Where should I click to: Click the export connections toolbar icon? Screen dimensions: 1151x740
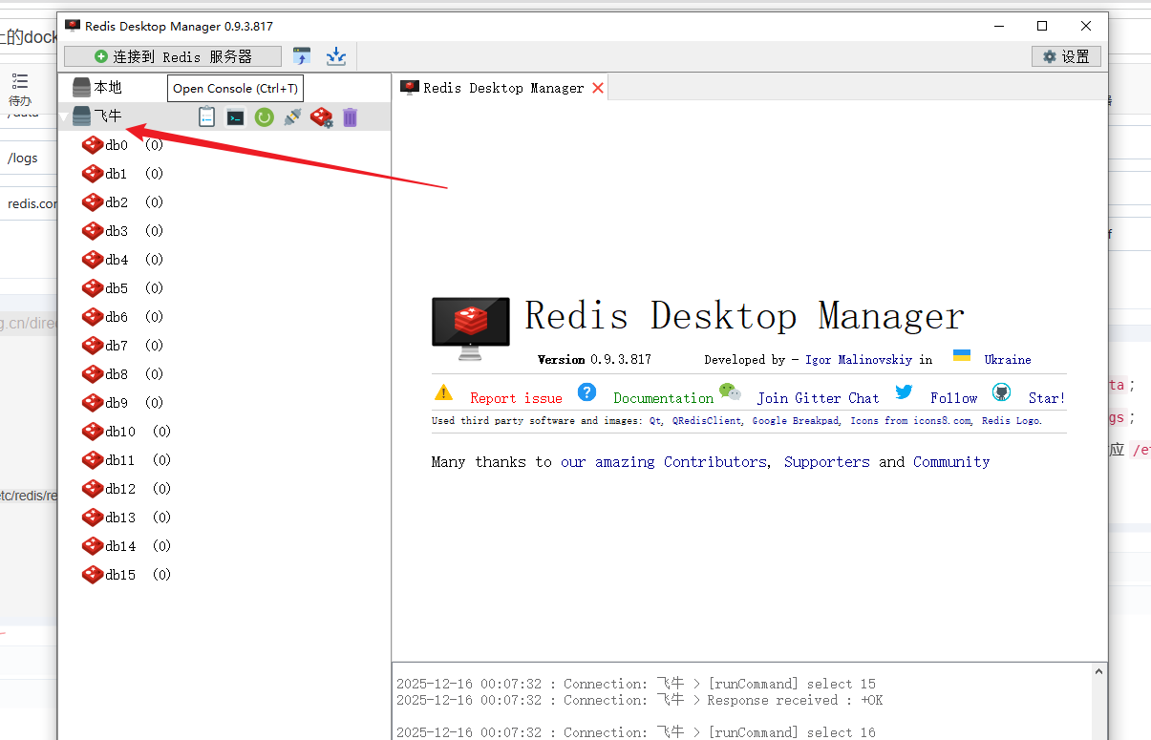click(336, 56)
